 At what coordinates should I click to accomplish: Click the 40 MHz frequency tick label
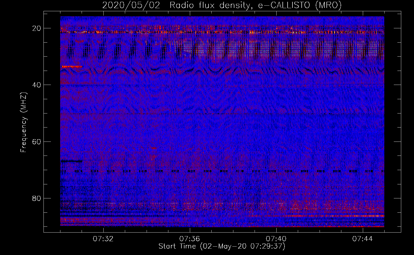[x=37, y=85]
